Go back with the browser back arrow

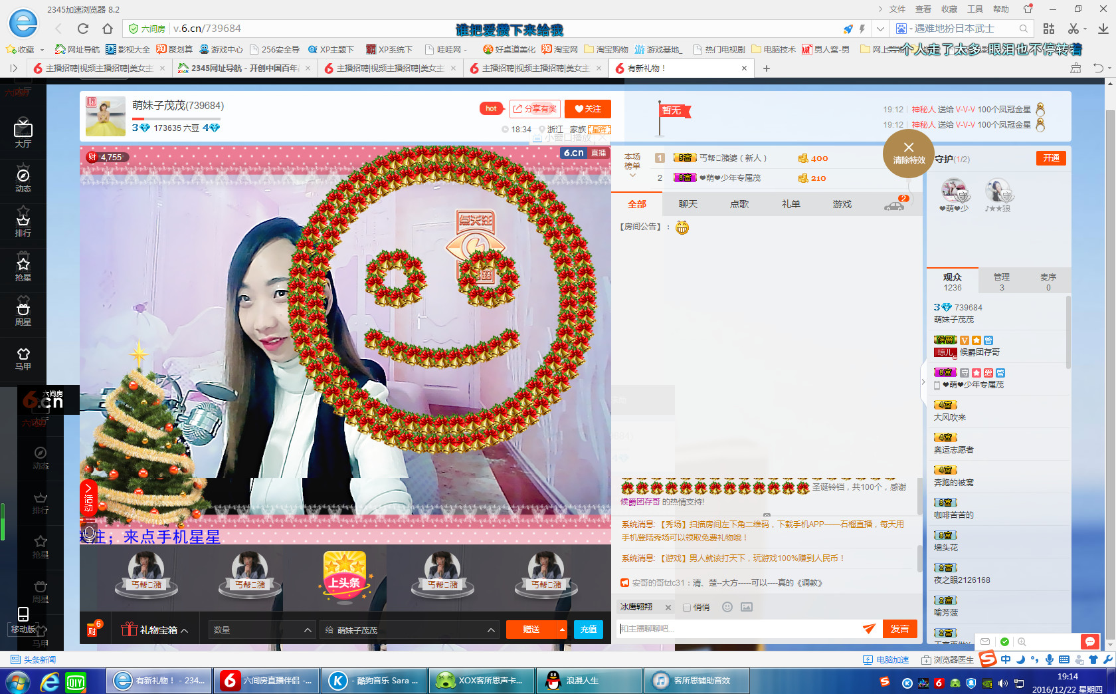click(x=58, y=29)
